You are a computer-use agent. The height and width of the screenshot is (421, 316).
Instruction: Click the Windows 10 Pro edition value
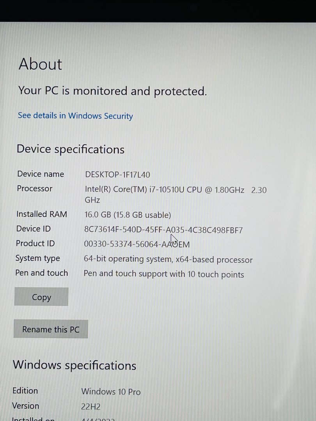[111, 391]
